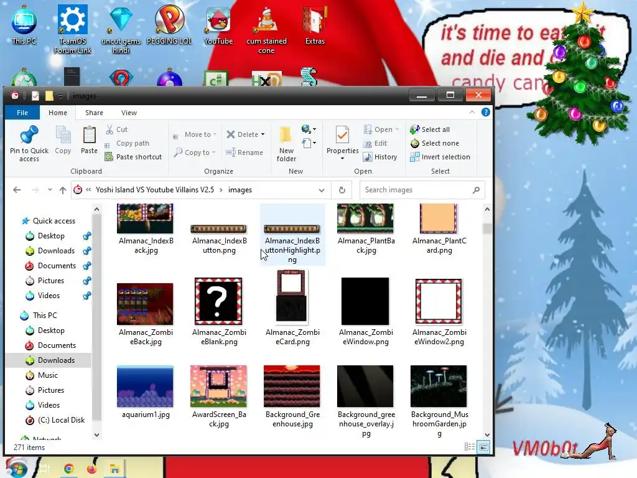Create a New folder
The height and width of the screenshot is (478, 637).
[286, 144]
